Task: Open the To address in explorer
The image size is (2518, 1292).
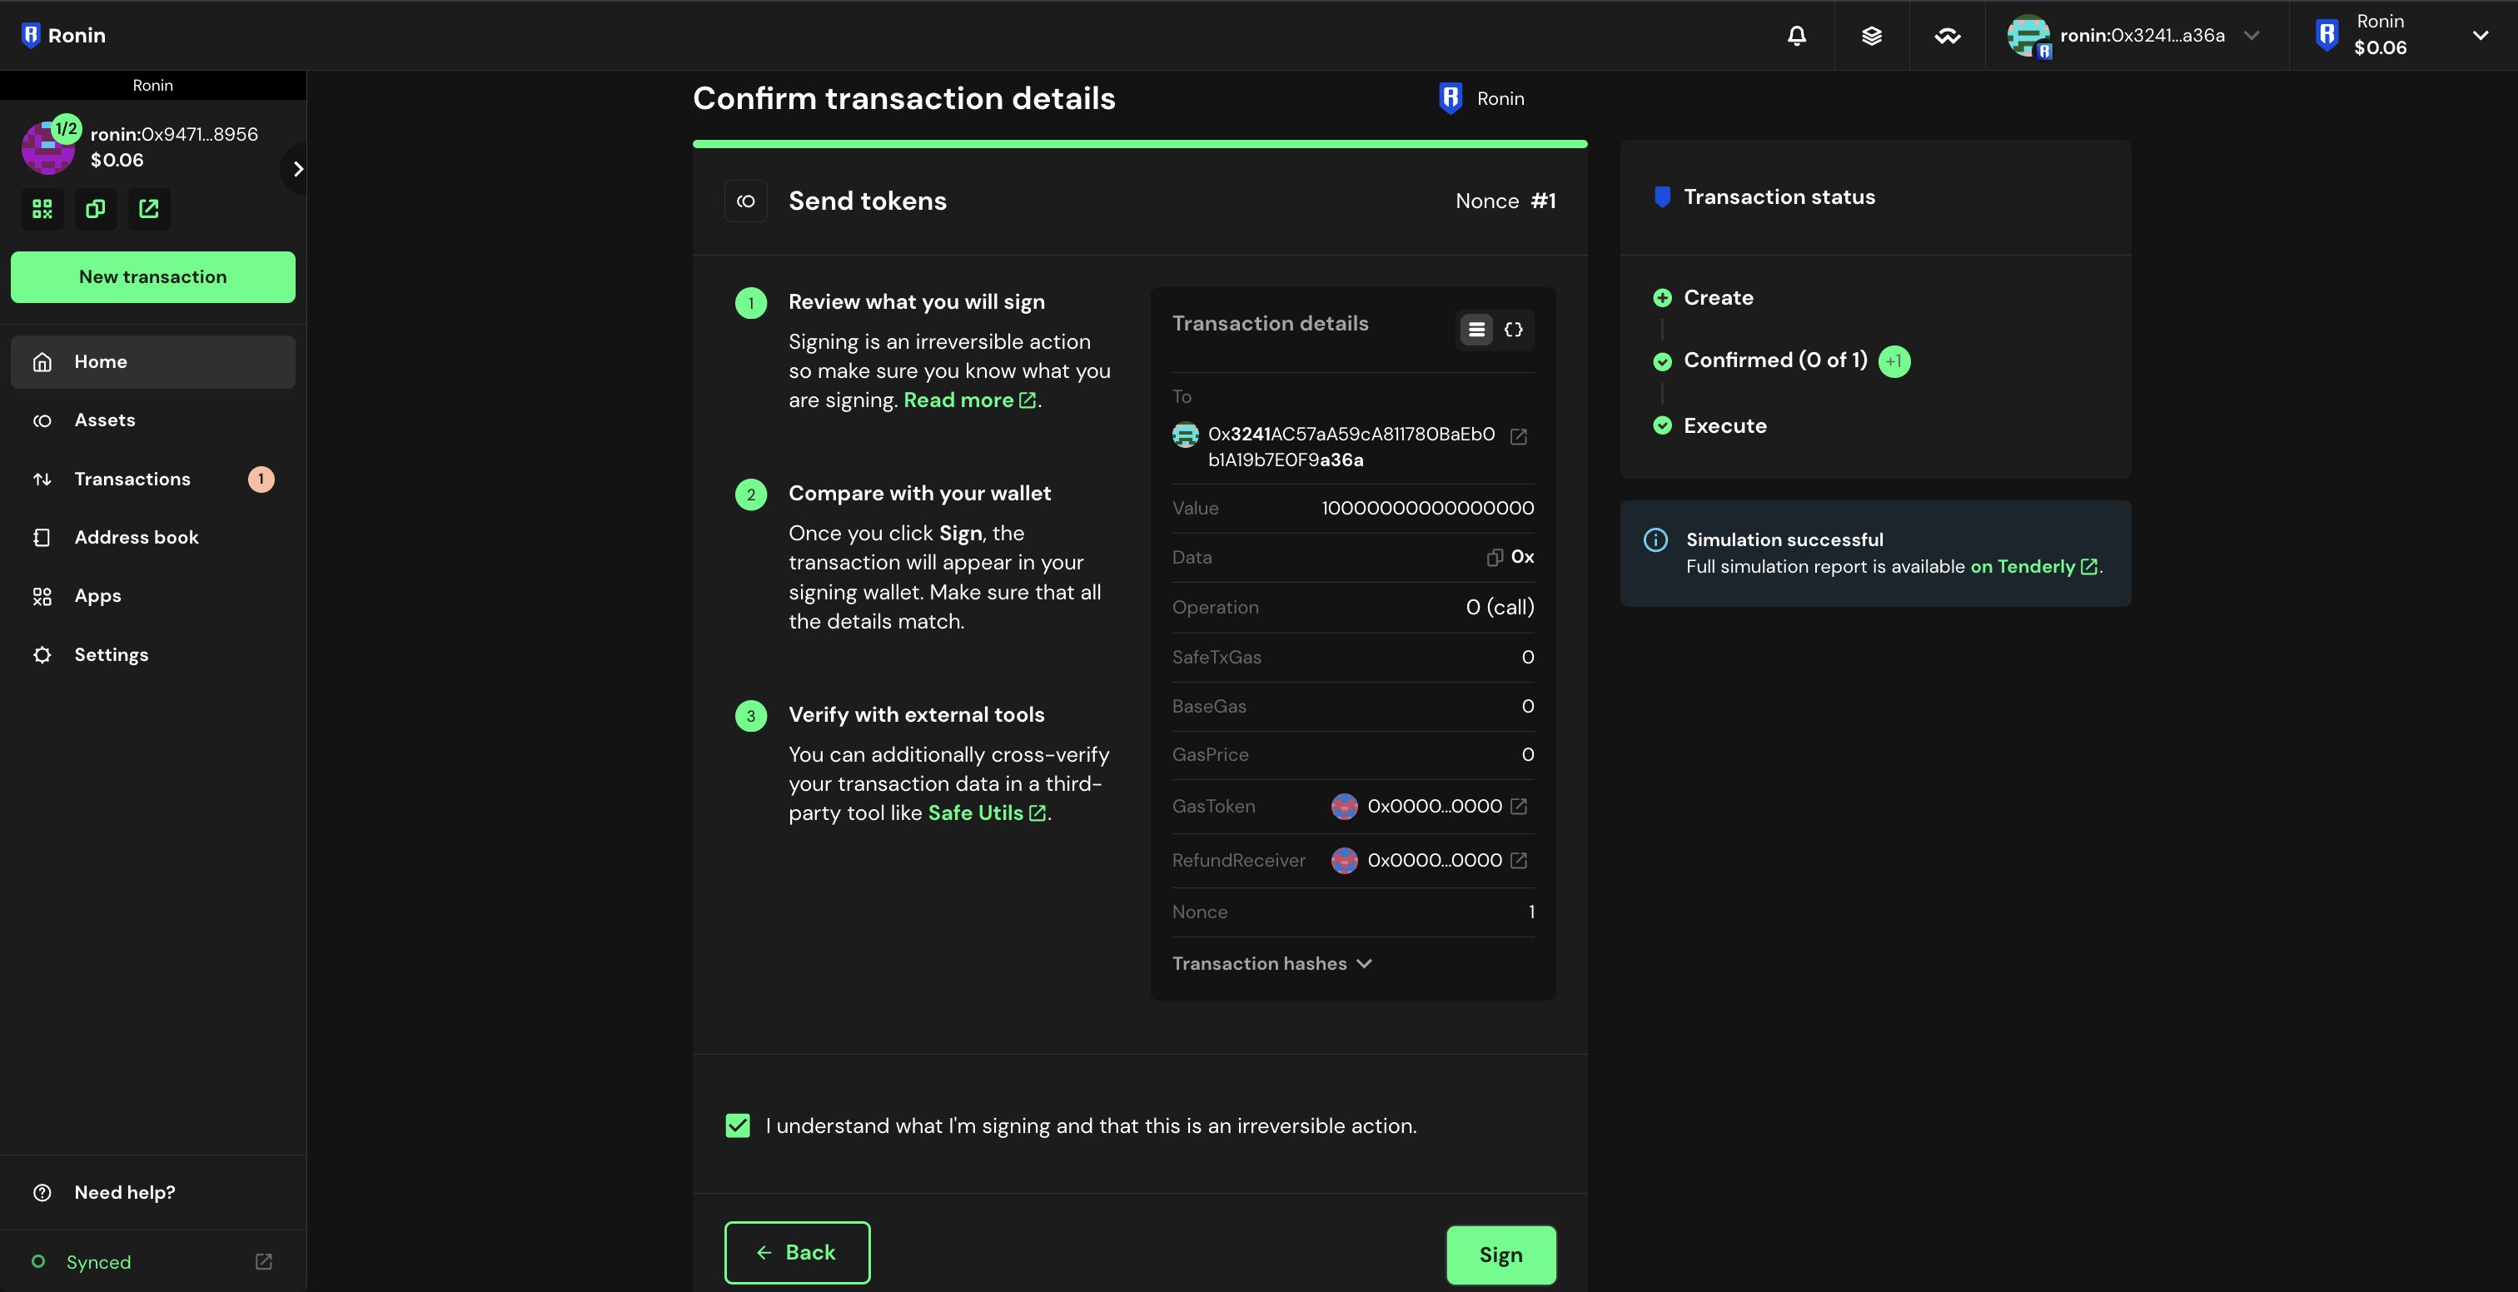Action: [x=1518, y=436]
